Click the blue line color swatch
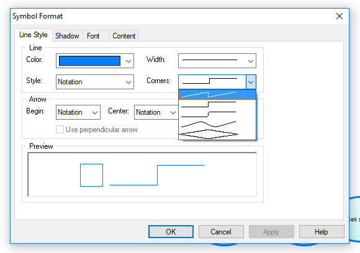The image size is (360, 253). [x=89, y=61]
